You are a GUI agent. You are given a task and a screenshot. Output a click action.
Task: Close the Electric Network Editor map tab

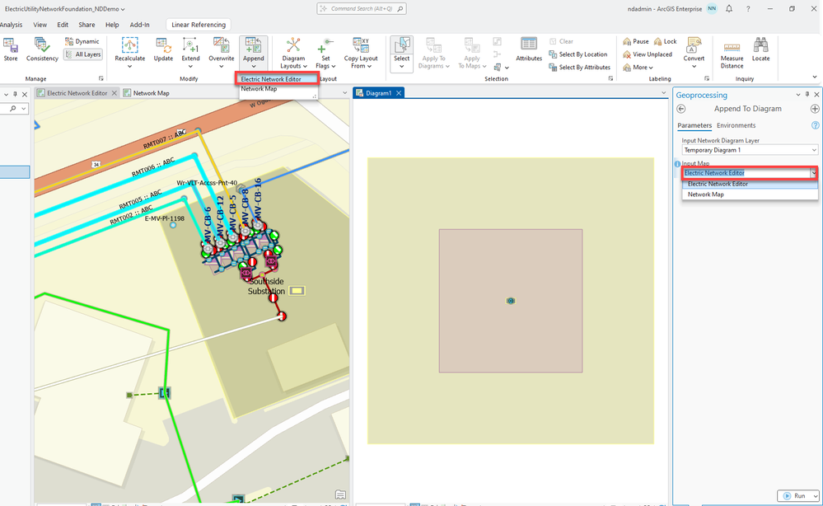point(114,93)
